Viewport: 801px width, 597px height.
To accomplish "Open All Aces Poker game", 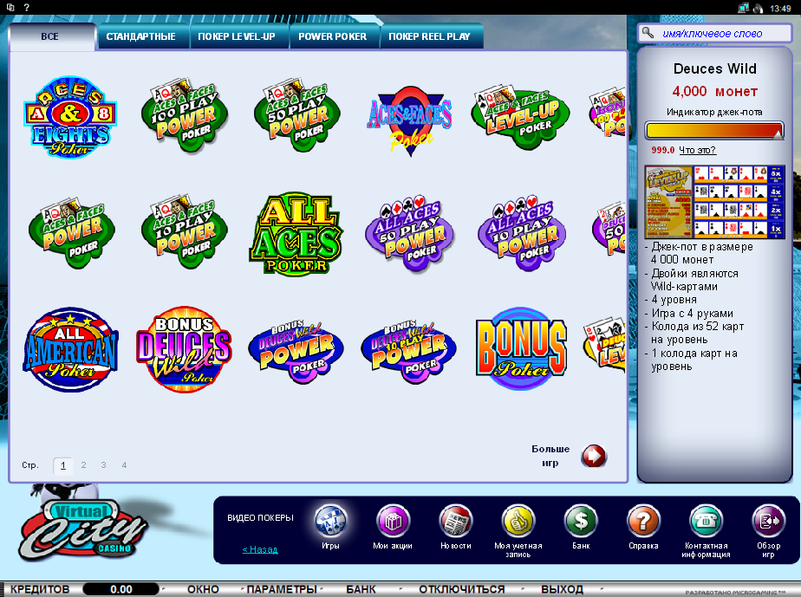I will pyautogui.click(x=296, y=234).
